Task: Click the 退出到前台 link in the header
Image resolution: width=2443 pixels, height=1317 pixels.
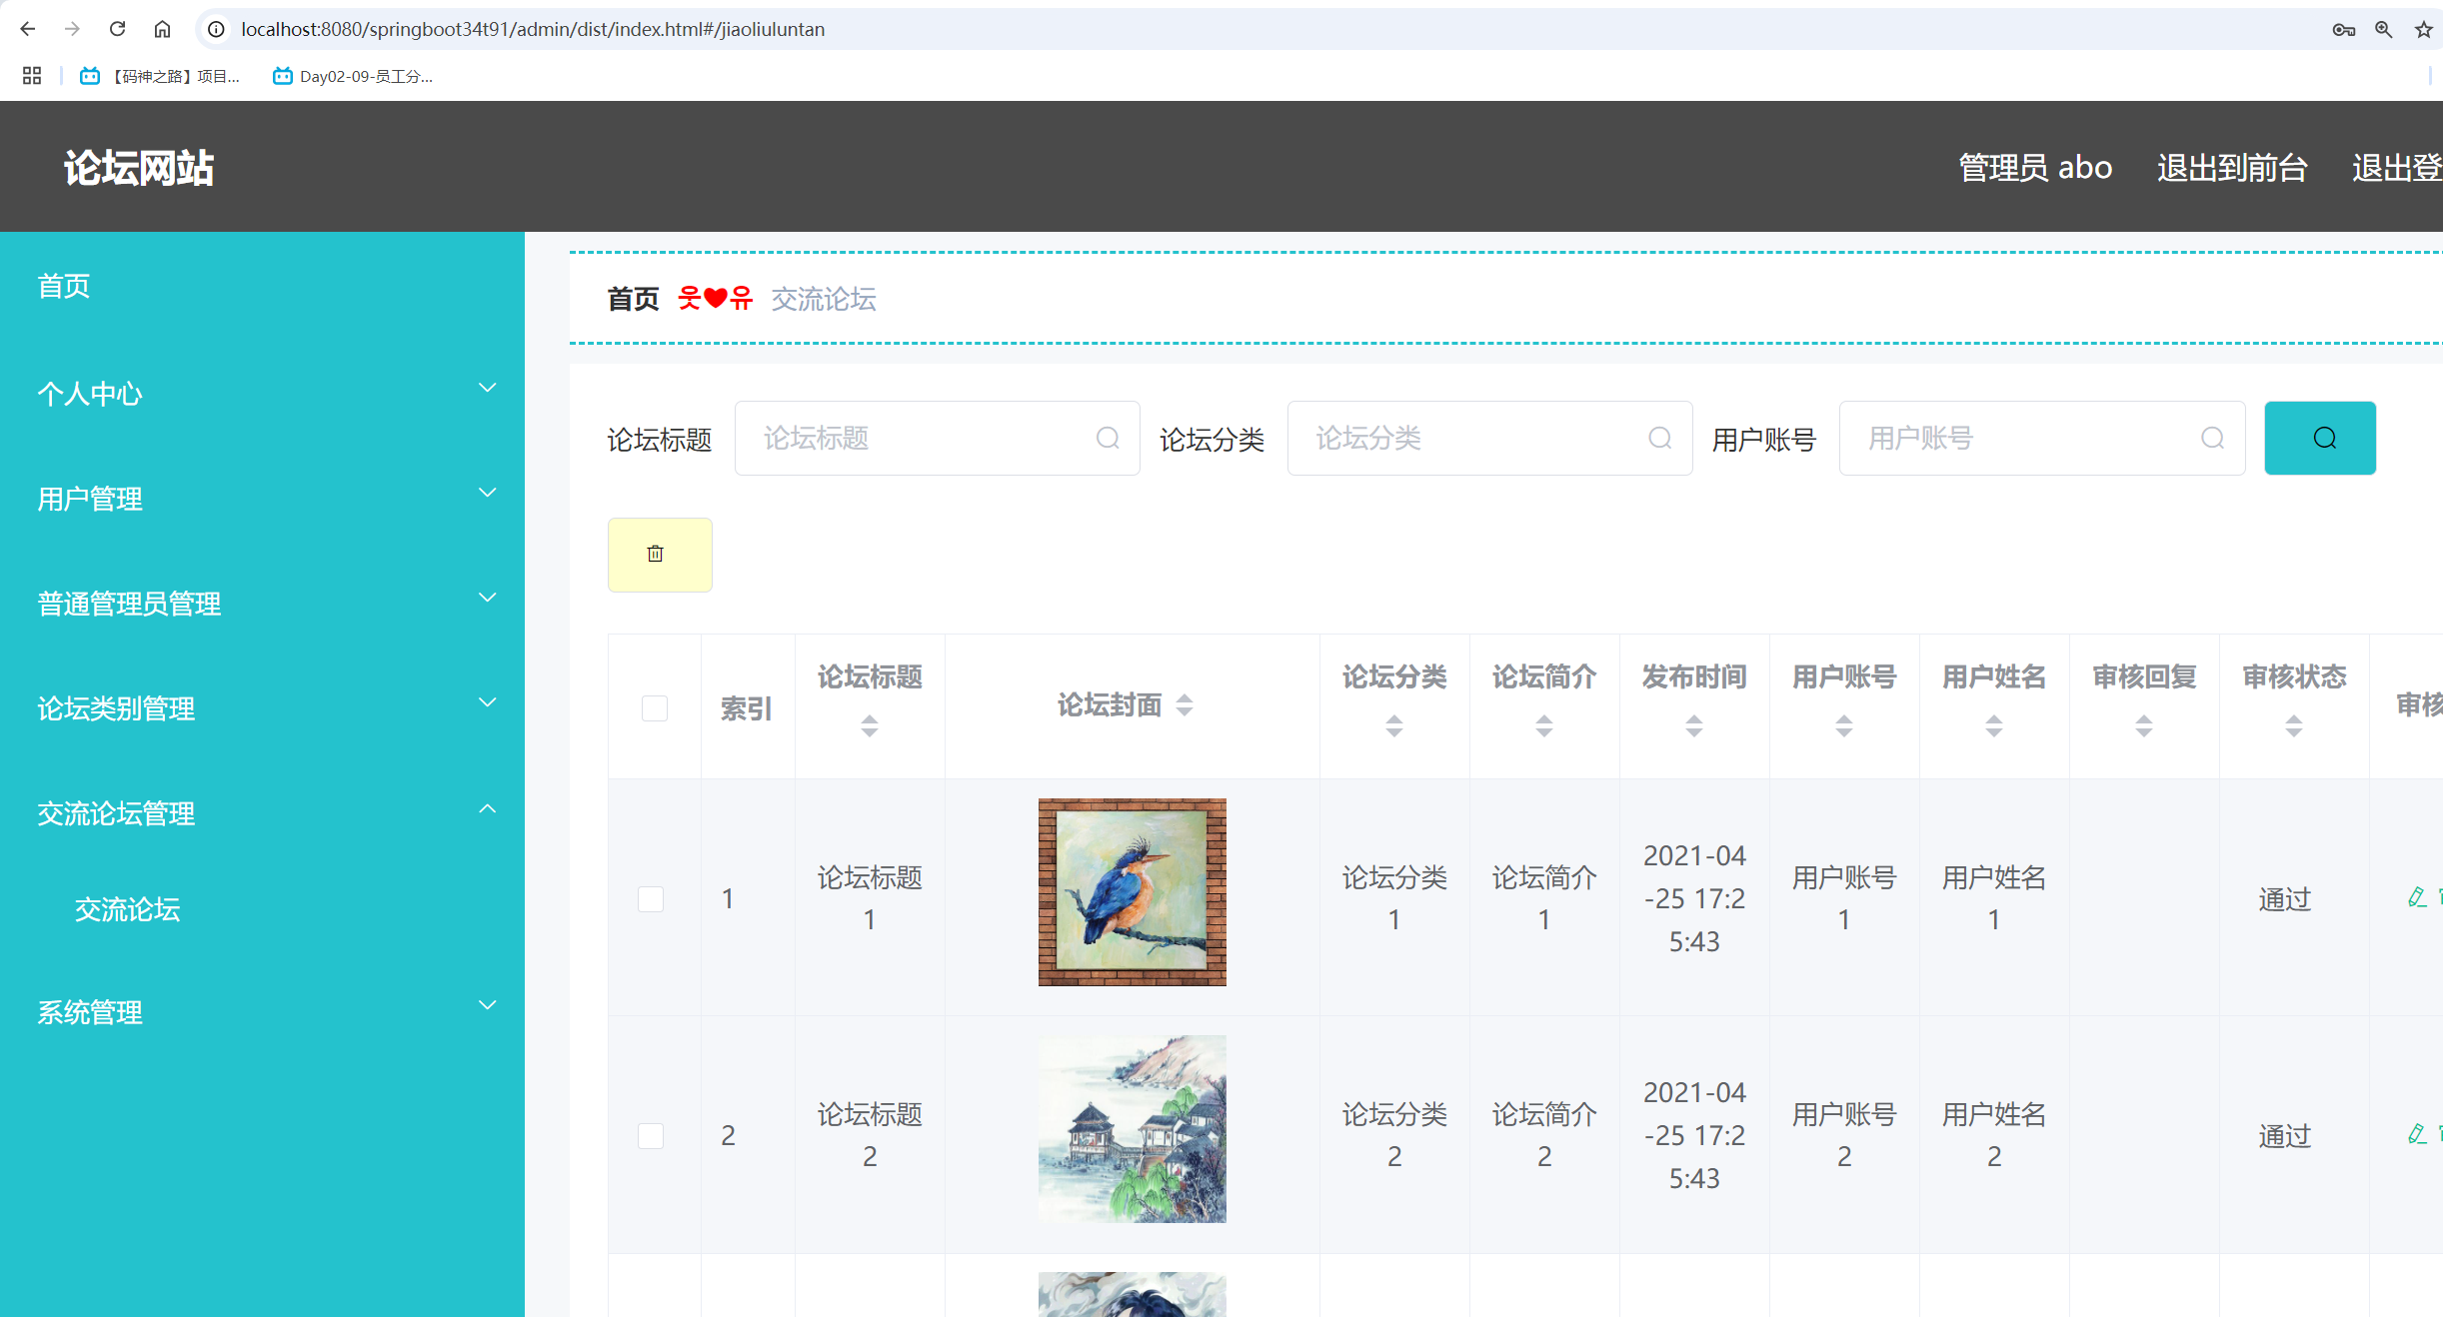Action: point(2231,168)
